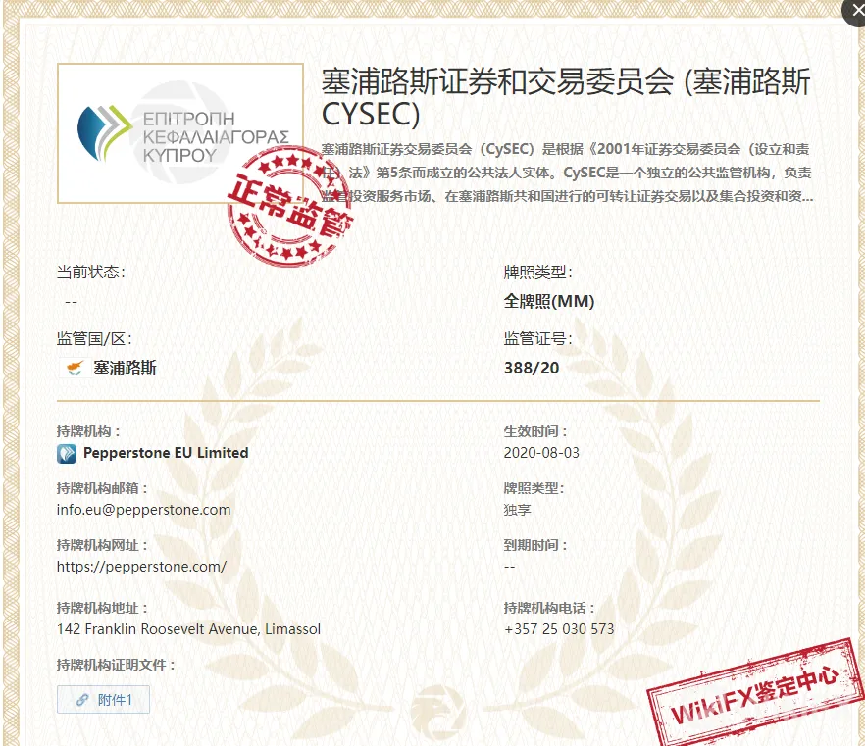The width and height of the screenshot is (865, 746).
Task: Click the 生效时间 label
Action: 535,431
